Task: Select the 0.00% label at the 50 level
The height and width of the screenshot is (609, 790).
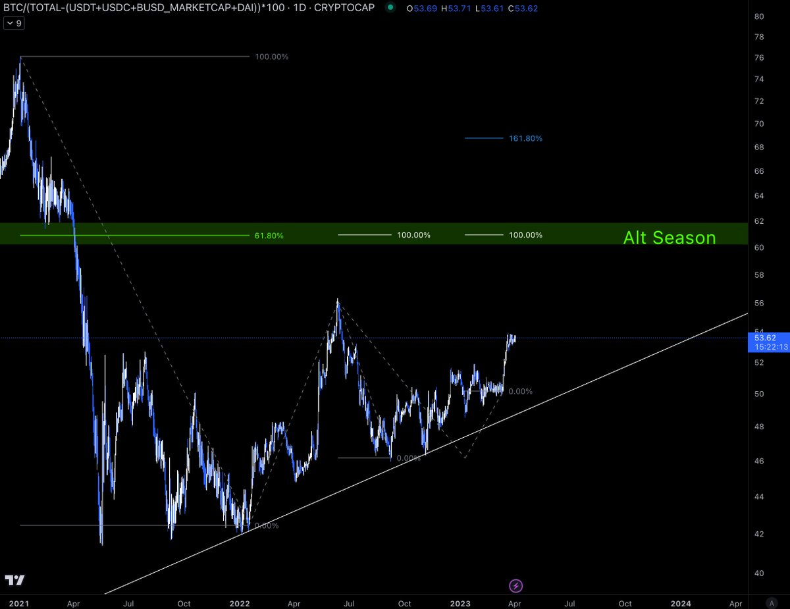Action: point(520,391)
